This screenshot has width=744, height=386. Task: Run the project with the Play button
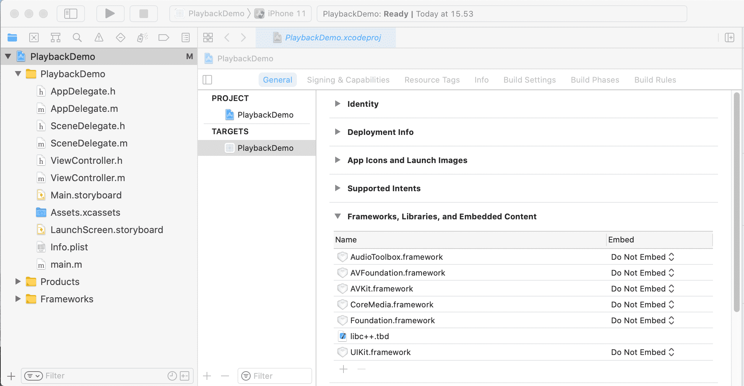[110, 14]
